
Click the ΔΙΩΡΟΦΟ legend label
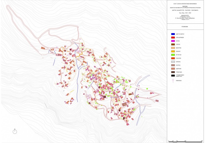(x=179, y=69)
